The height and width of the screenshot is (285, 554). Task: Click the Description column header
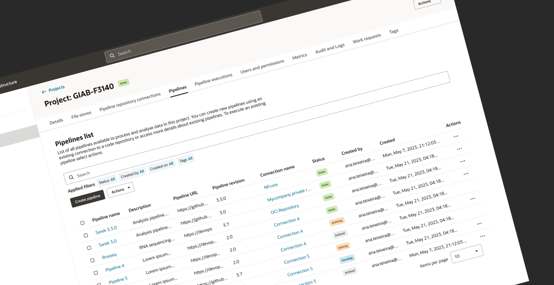tap(140, 208)
